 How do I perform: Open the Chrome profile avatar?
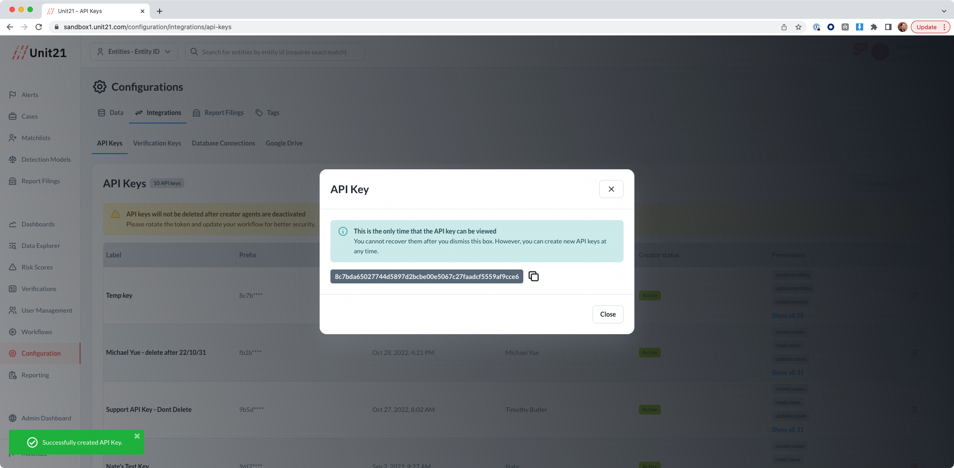(903, 27)
